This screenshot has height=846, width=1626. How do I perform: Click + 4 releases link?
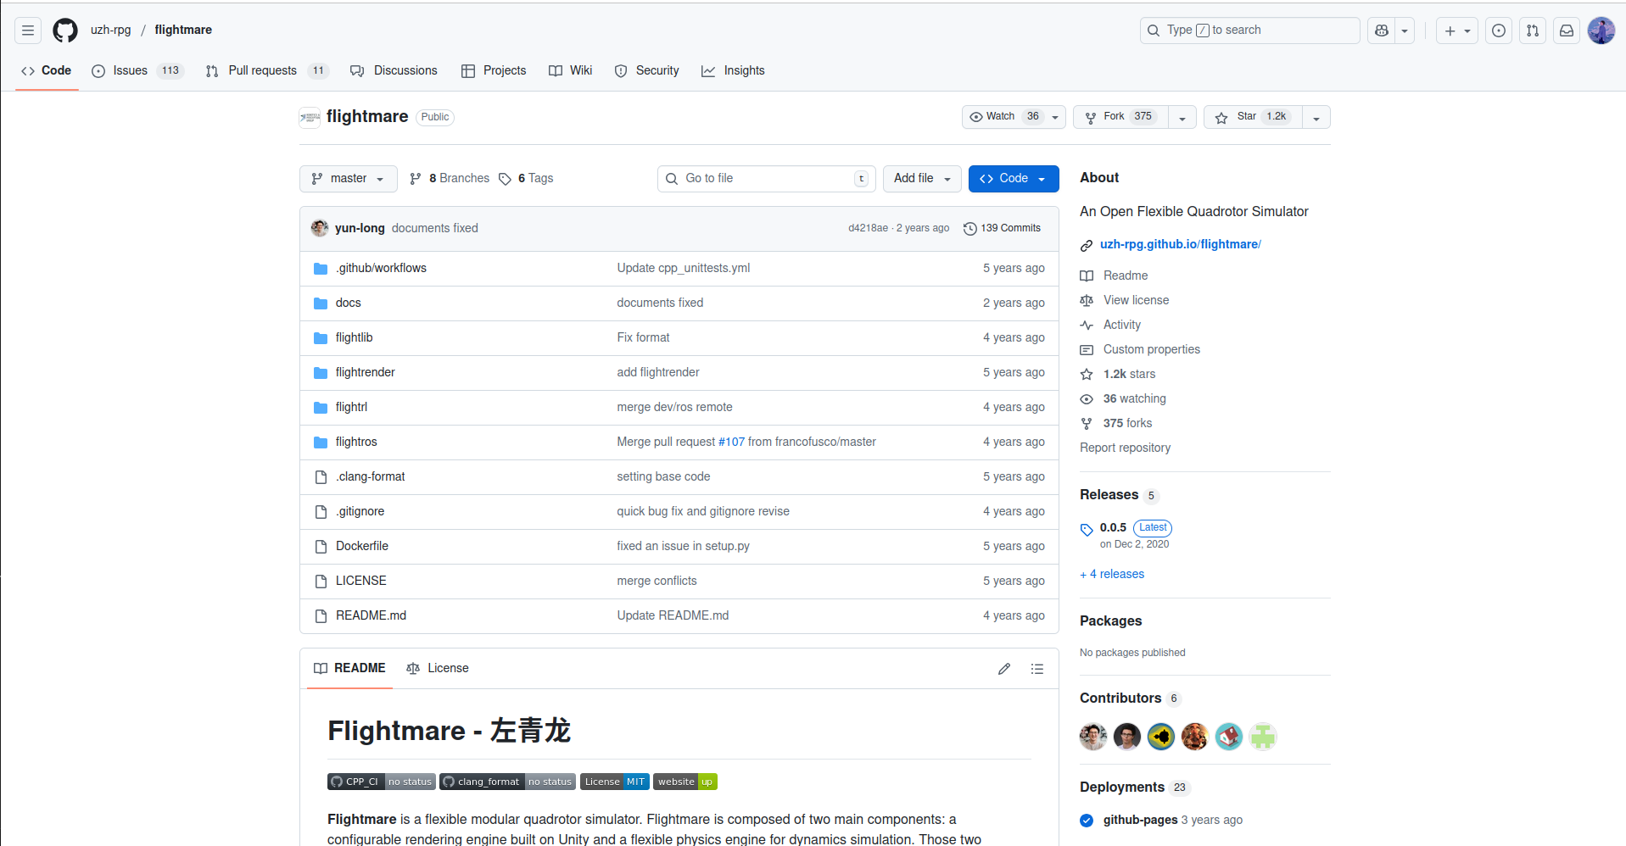pyautogui.click(x=1112, y=574)
